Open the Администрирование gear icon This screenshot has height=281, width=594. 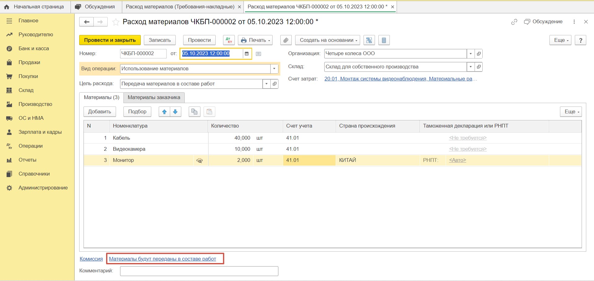(x=9, y=188)
